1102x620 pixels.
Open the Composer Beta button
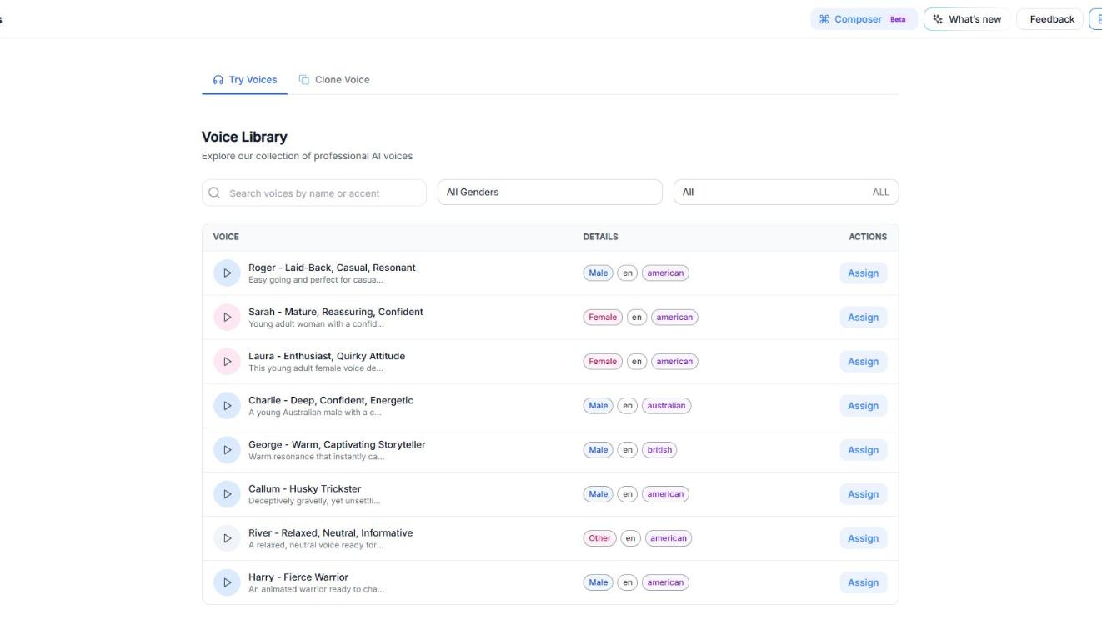coord(864,19)
